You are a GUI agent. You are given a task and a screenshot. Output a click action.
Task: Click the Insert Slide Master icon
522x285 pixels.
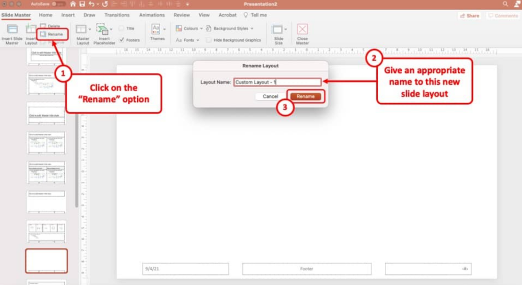[12, 30]
